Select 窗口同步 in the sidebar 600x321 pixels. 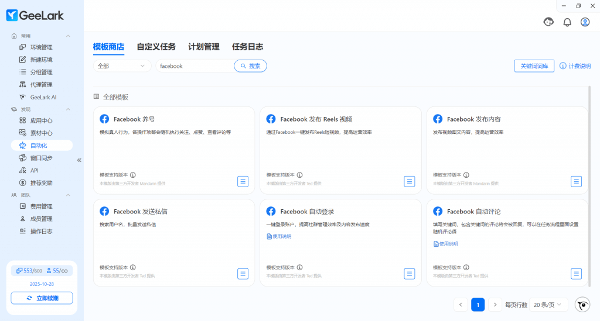click(41, 158)
